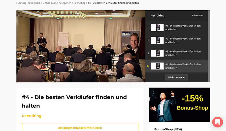Screen dimensions: 226x131
Task: Select '#3 - Die besten Verkäufer finden' playlist entry
Action: point(177,53)
